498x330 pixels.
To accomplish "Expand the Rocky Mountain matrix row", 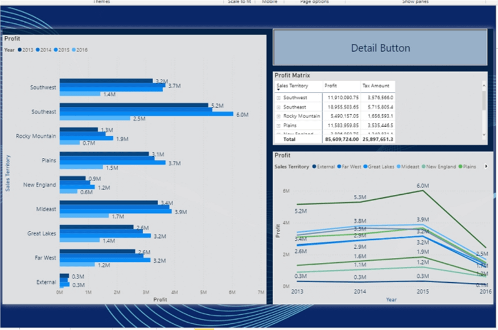I will 278,116.
